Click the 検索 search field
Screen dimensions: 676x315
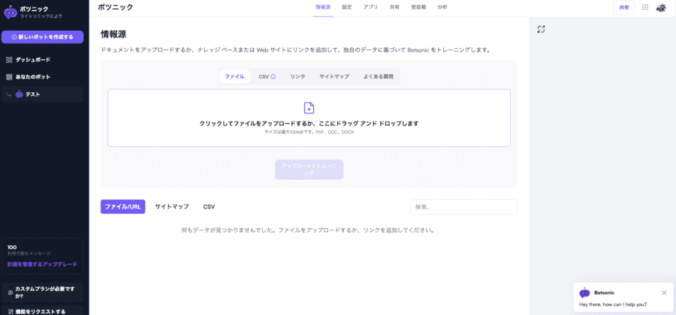[x=464, y=207]
